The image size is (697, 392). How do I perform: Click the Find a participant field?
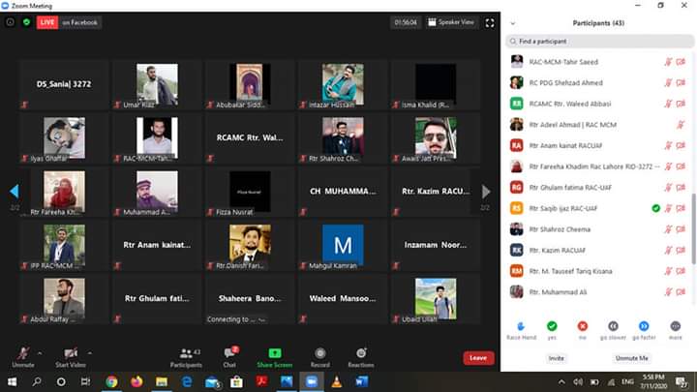tap(599, 42)
